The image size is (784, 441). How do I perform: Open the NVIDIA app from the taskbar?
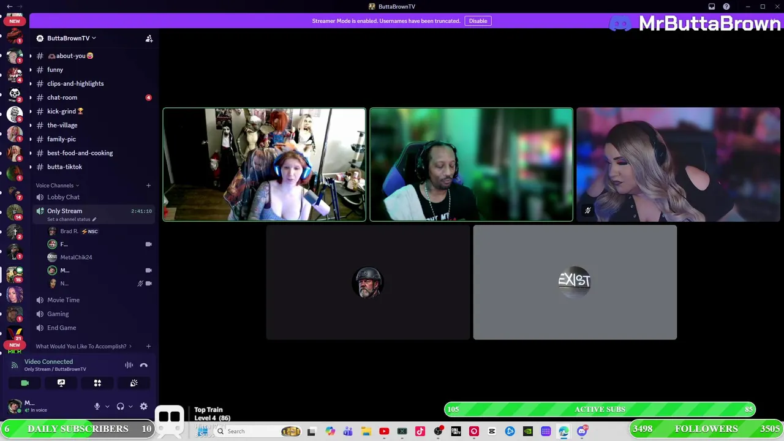(528, 431)
